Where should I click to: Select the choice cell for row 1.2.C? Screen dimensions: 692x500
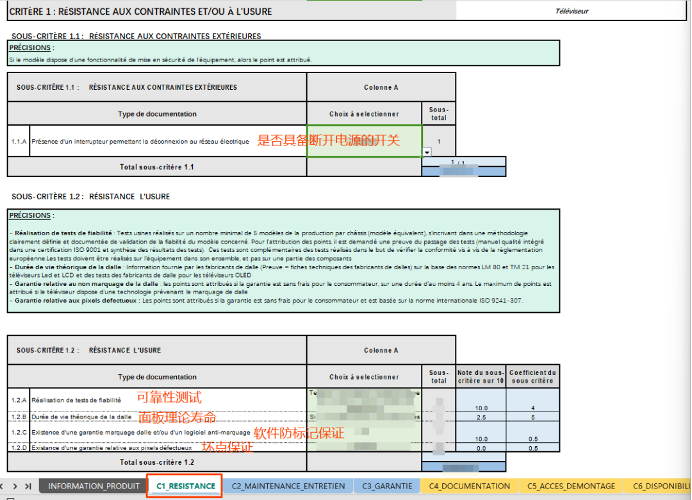(x=365, y=433)
